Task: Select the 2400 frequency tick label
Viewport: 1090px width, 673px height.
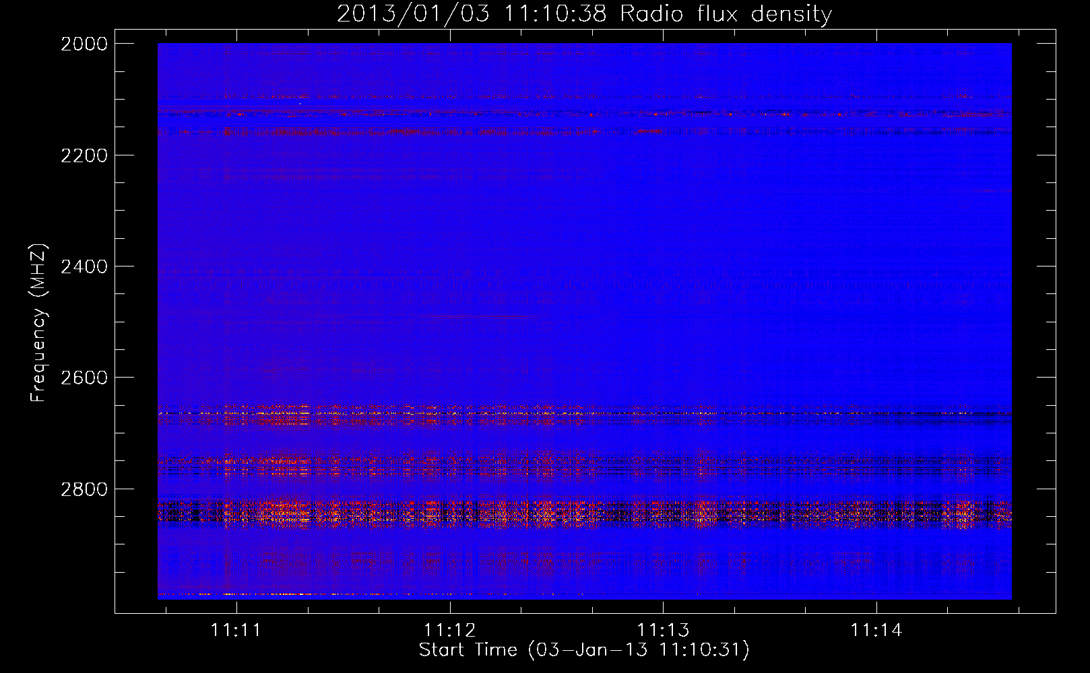Action: pyautogui.click(x=84, y=267)
